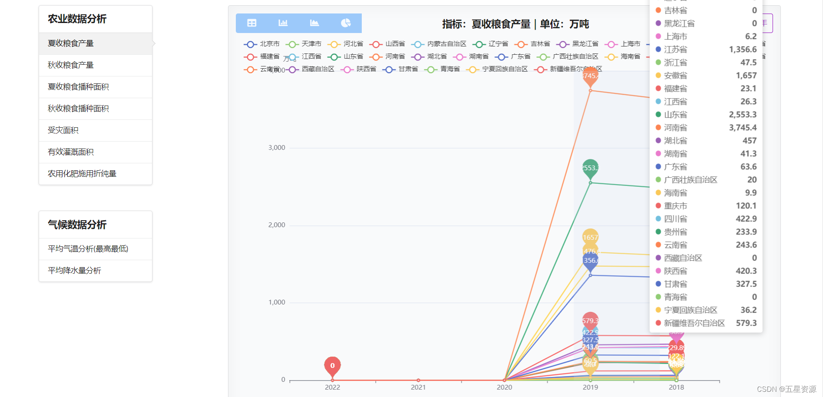Click the 气候数据分析 panel heading

(x=77, y=225)
